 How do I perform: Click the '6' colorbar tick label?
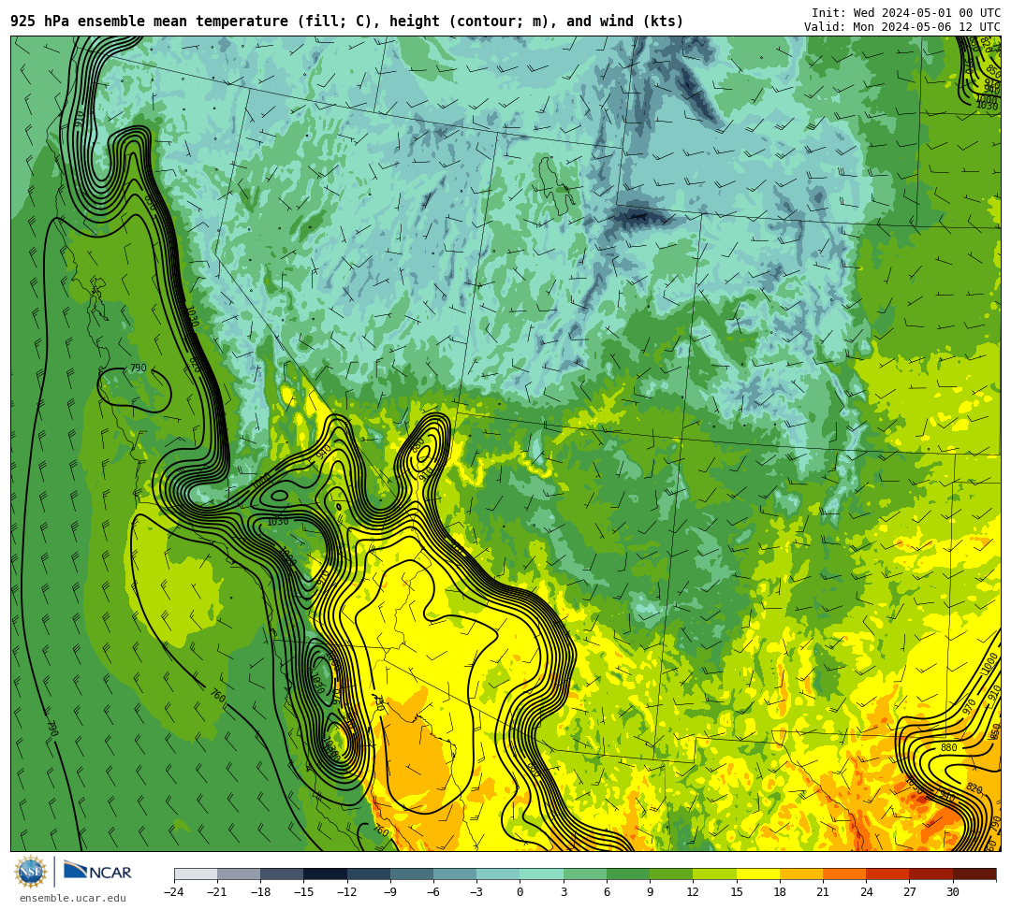pyautogui.click(x=607, y=892)
